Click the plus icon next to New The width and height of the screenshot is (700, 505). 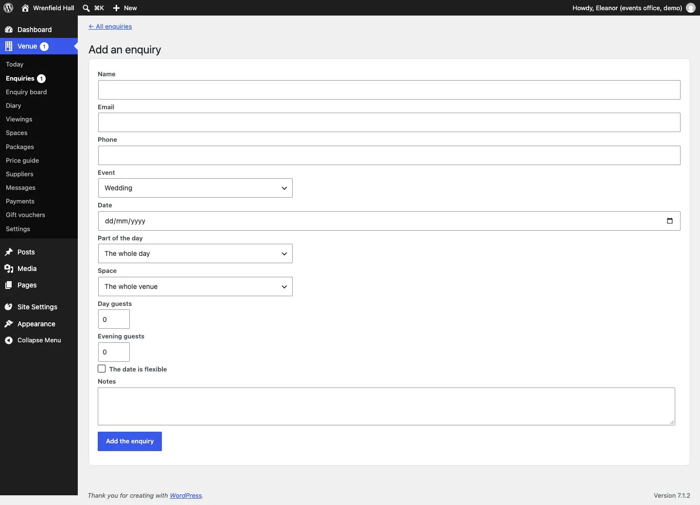pyautogui.click(x=117, y=8)
